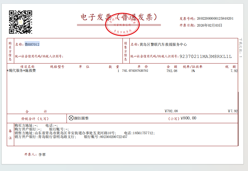Click the subtotal ¥792.08 in 合计 row
248x171 pixels.
pyautogui.click(x=171, y=111)
